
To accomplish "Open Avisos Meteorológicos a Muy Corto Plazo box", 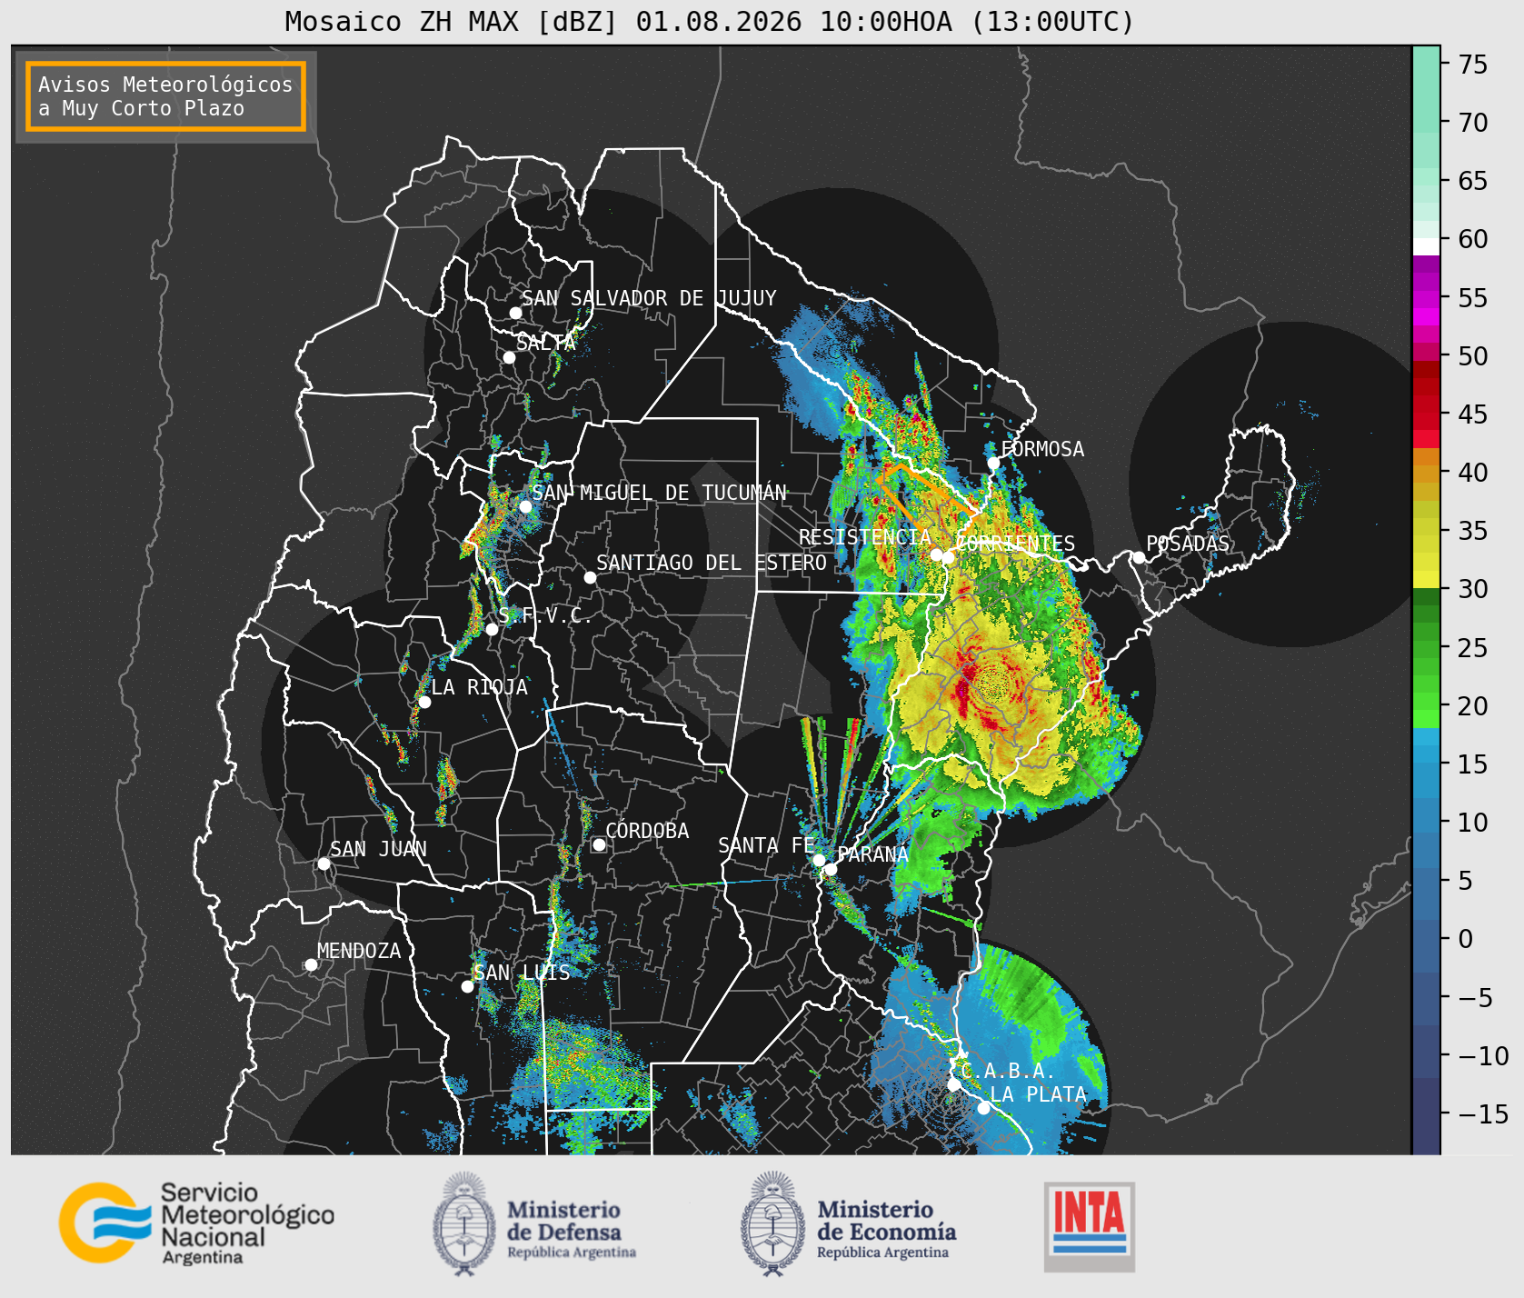I will click(x=165, y=96).
